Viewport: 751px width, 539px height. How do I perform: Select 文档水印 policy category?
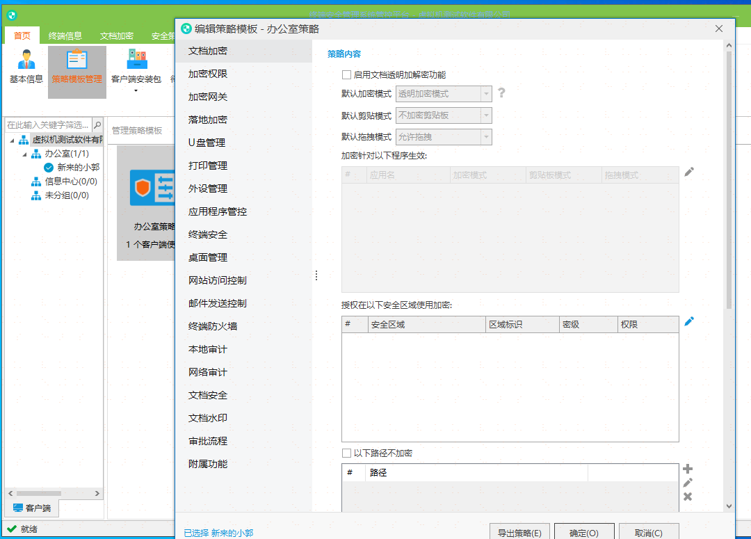point(244,418)
